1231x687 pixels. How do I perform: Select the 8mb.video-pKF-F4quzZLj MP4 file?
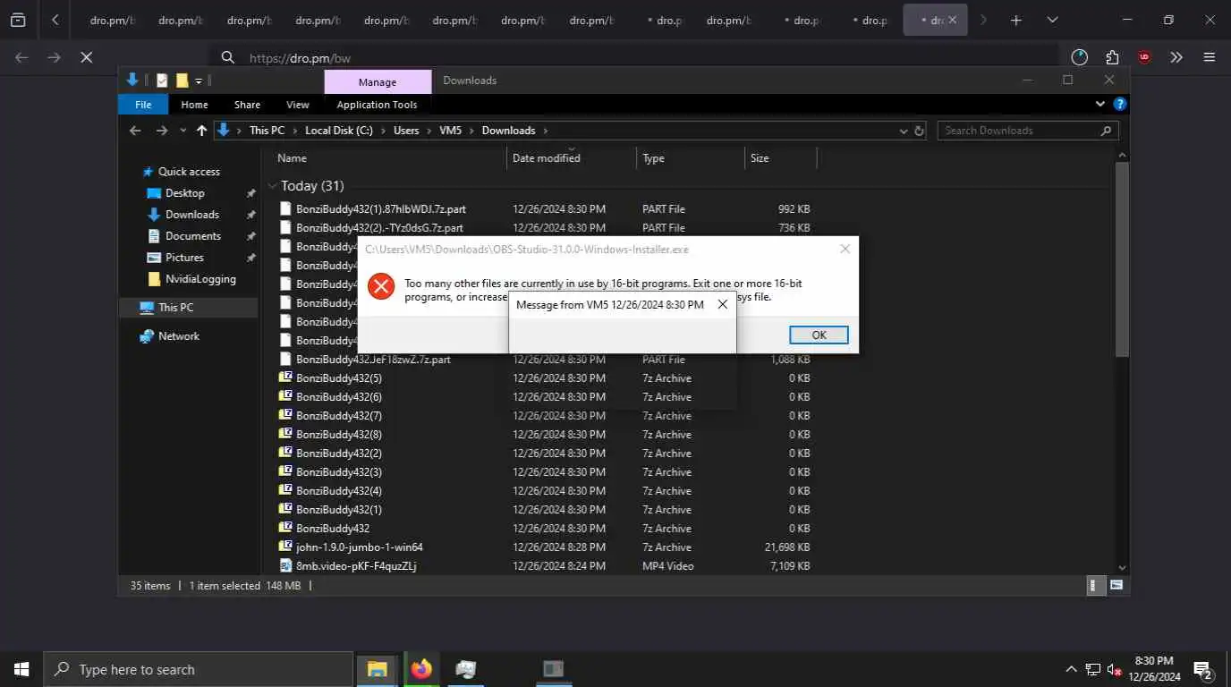click(356, 566)
